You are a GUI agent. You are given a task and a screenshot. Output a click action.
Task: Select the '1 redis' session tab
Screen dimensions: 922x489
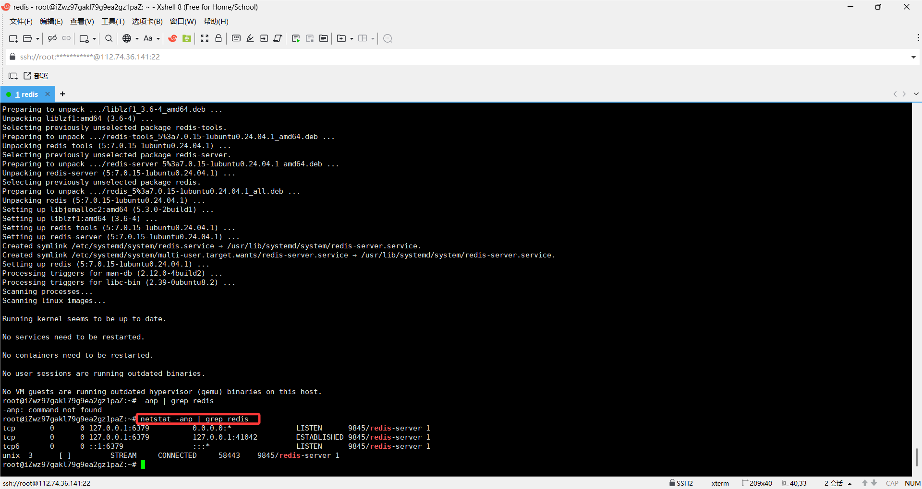click(26, 94)
